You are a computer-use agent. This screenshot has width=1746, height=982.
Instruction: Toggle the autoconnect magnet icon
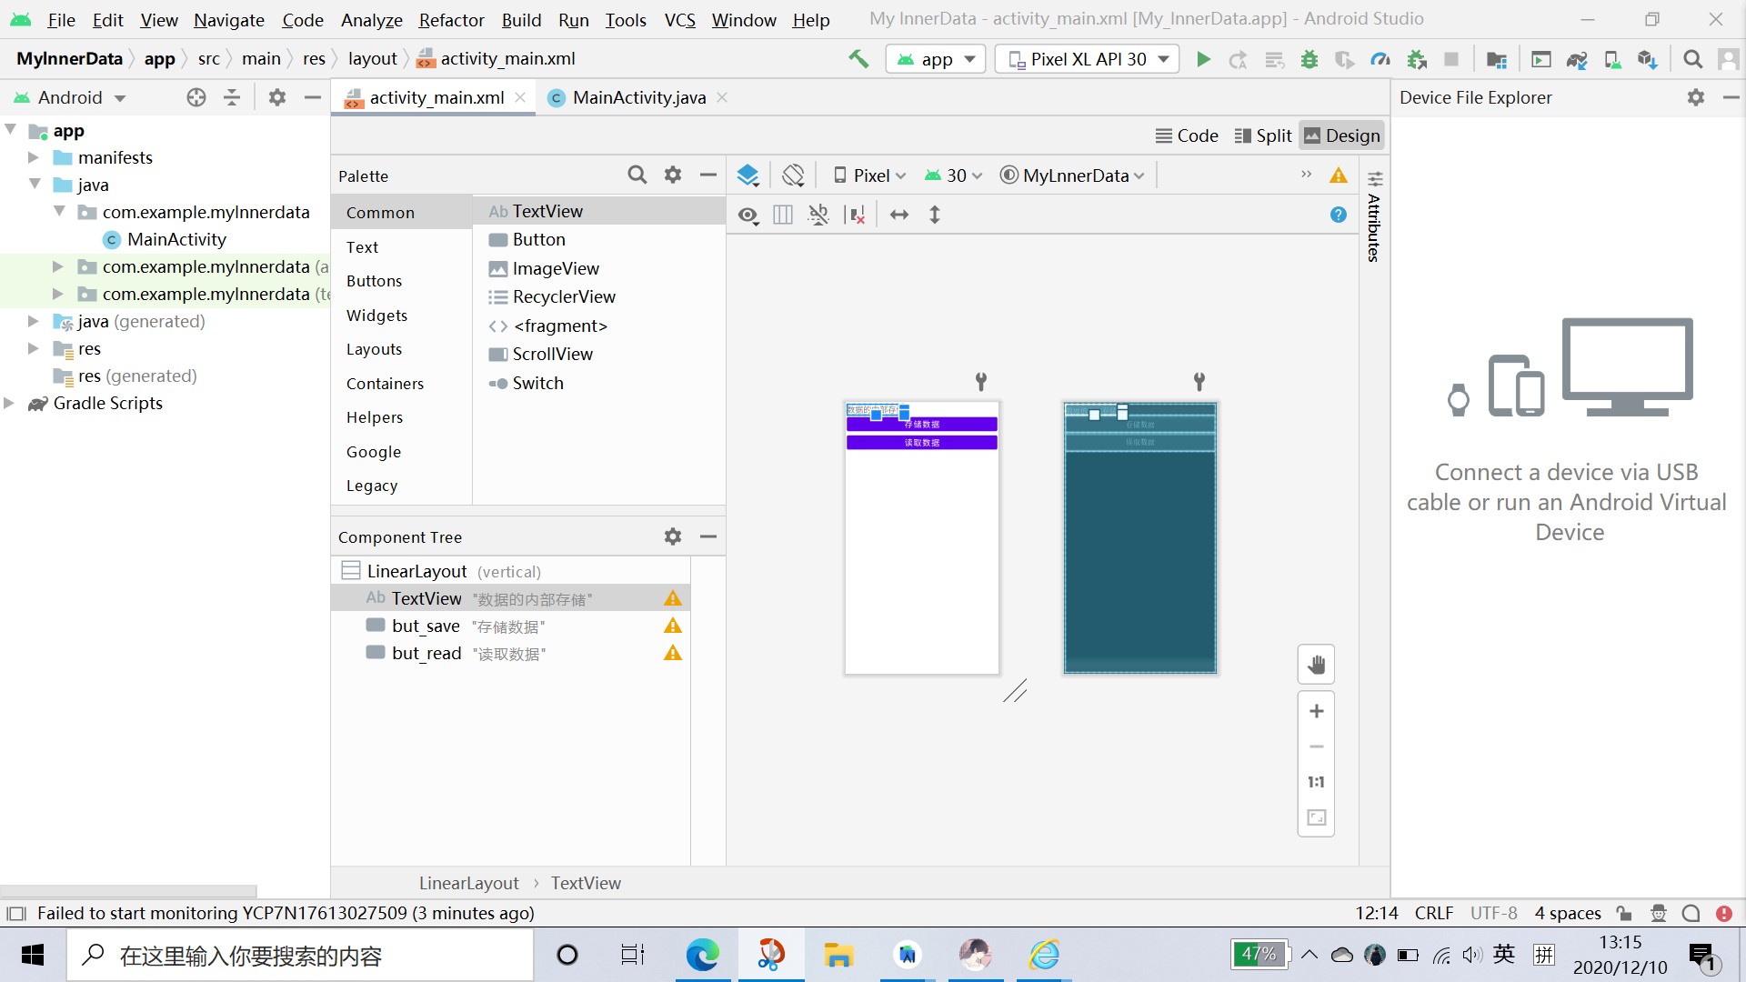(818, 215)
